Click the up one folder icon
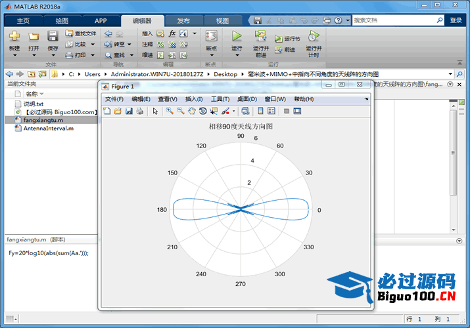470x328 pixels. click(x=31, y=74)
